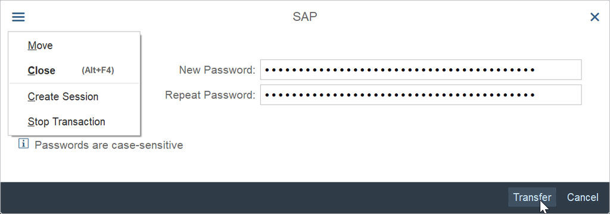610x214 pixels.
Task: Click the Passwords are case-sensitive message
Action: click(108, 145)
